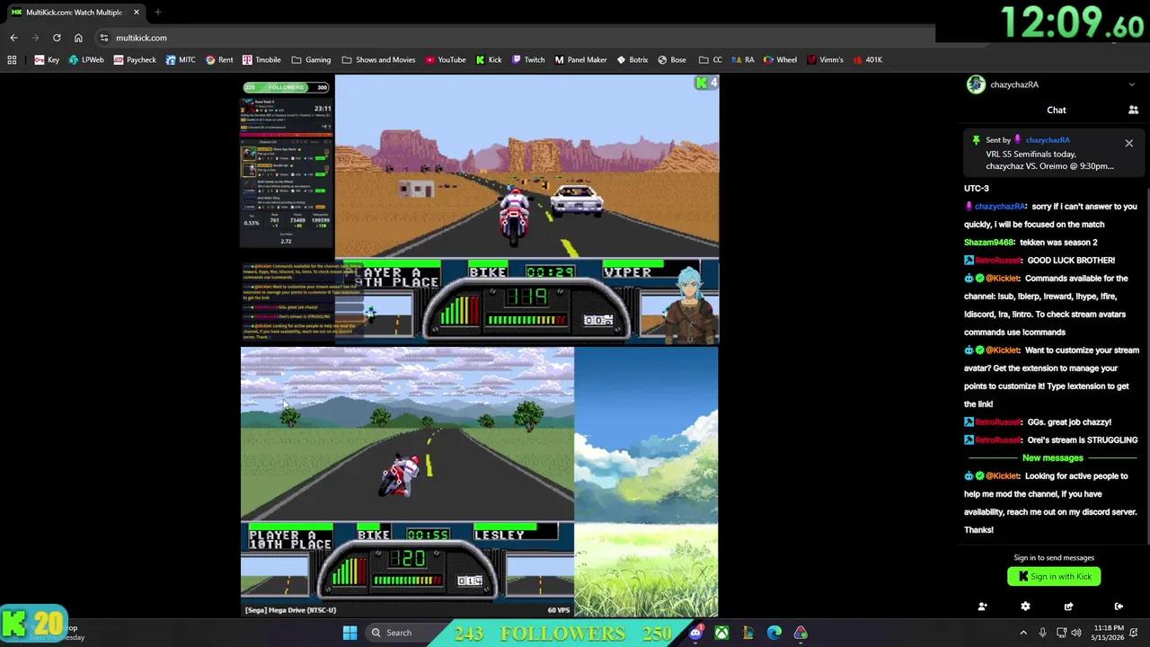The image size is (1150, 647).
Task: Open Xbox app from taskbar
Action: click(721, 633)
